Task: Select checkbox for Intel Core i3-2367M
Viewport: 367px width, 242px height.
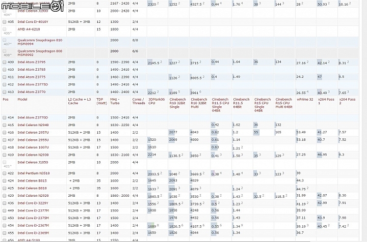Action: pyautogui.click(x=4, y=225)
